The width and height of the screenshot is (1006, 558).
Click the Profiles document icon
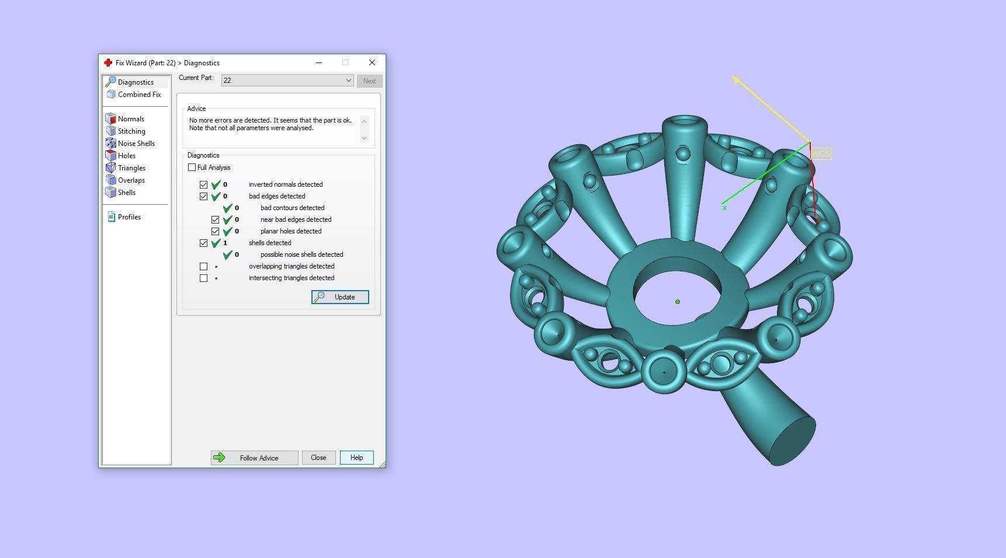112,217
